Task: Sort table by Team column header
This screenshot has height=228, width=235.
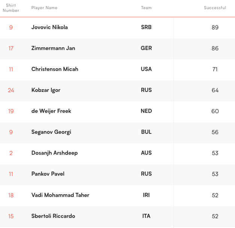Action: [146, 8]
